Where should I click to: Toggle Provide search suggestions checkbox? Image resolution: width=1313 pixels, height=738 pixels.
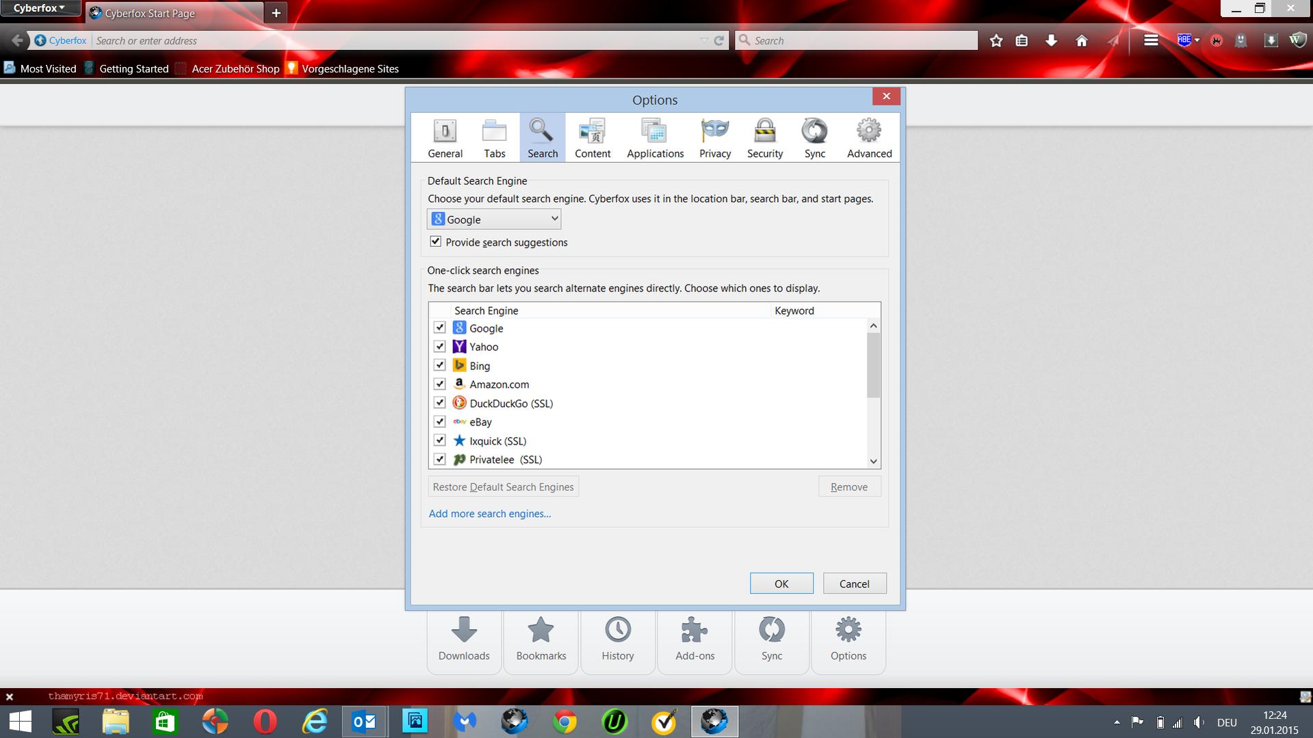tap(435, 241)
